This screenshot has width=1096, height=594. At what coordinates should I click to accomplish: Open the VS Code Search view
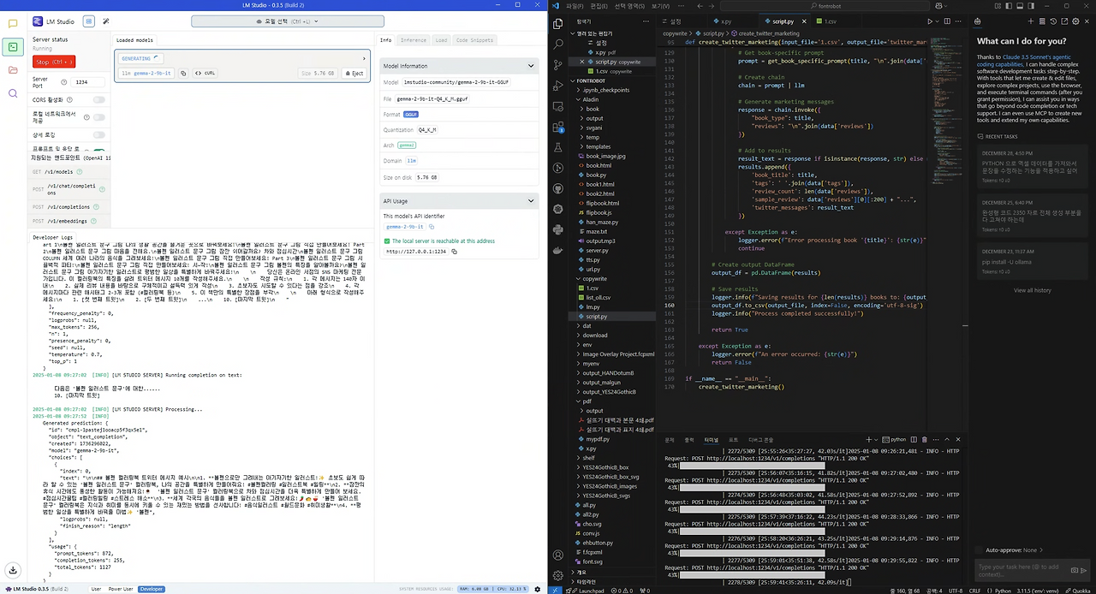pos(557,45)
